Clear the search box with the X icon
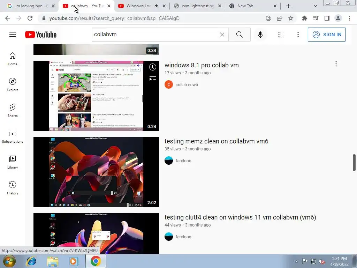The height and width of the screenshot is (268, 357). pyautogui.click(x=222, y=35)
